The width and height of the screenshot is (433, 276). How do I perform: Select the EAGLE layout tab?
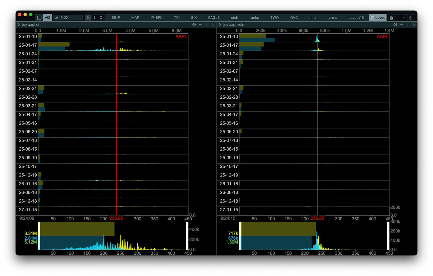[214, 18]
